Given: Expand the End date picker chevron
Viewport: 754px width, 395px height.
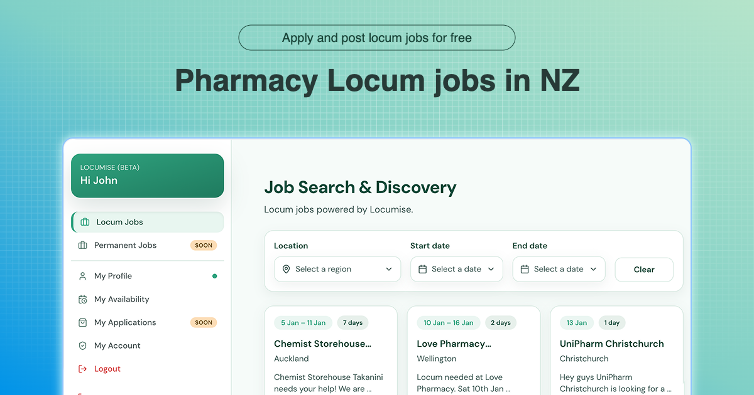Looking at the screenshot, I should click(x=593, y=269).
